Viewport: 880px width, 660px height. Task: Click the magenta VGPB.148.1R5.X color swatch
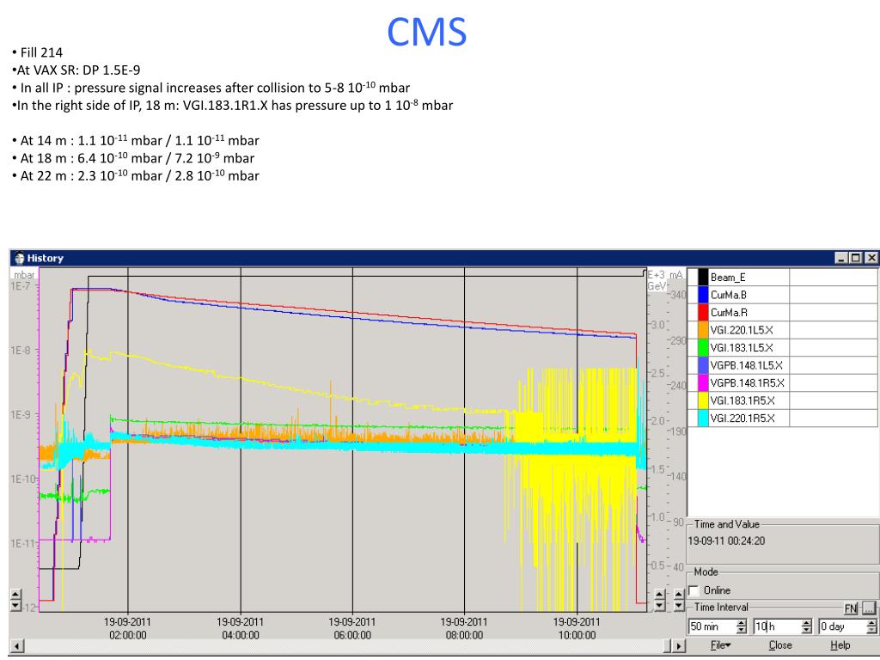click(703, 382)
